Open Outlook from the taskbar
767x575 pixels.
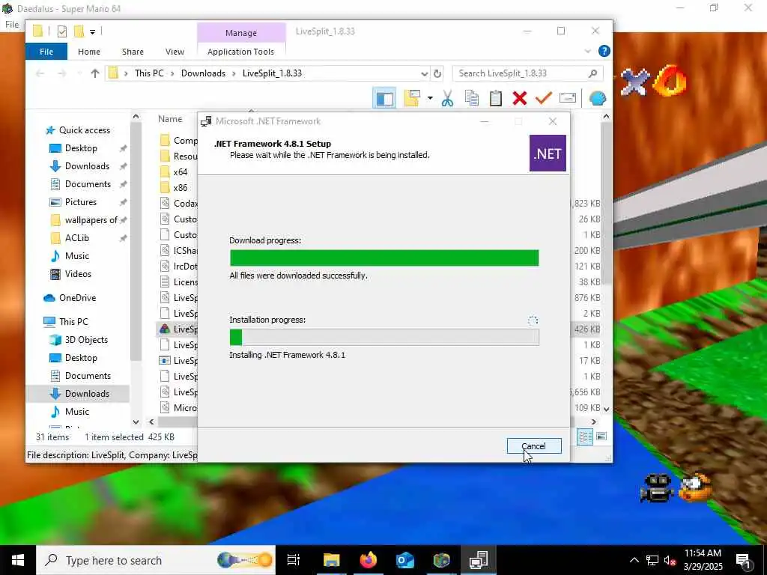(x=405, y=560)
